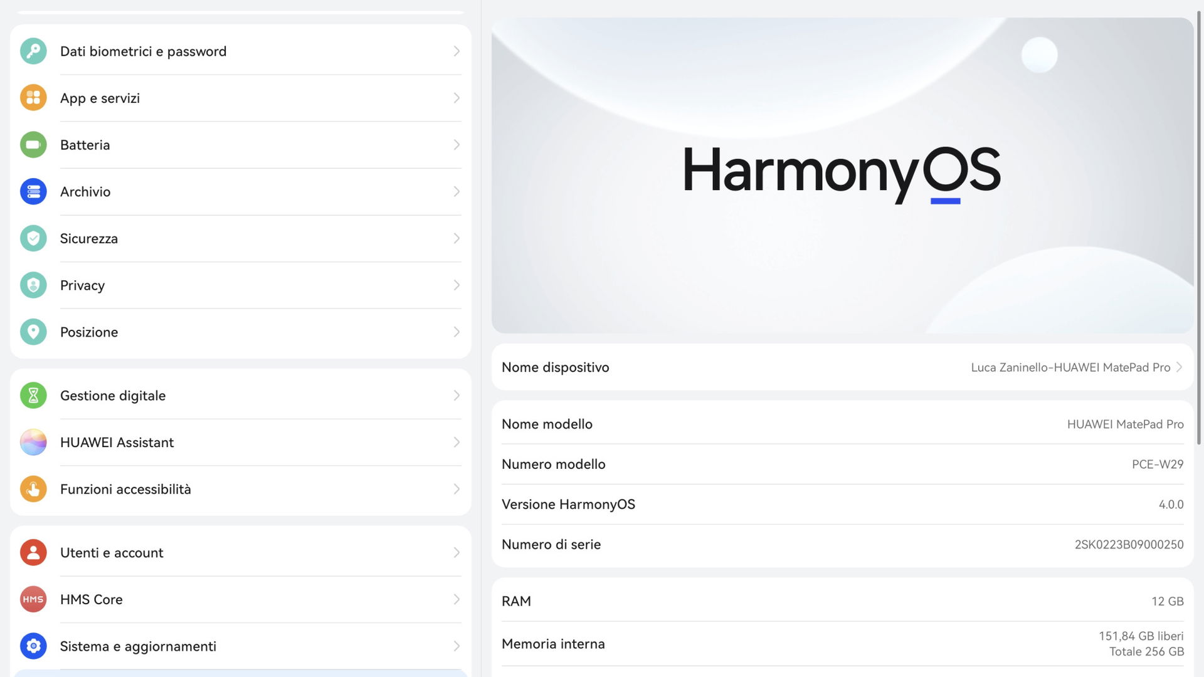Open Utenti e account settings

[241, 553]
